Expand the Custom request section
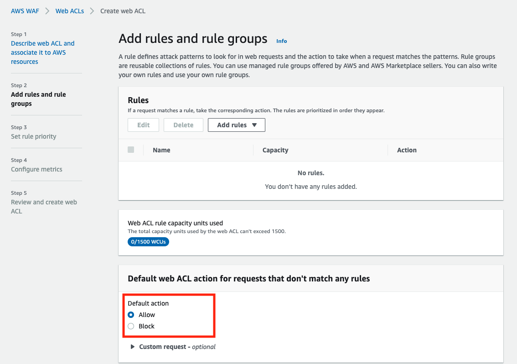Viewport: 517px width, 364px height. (x=133, y=347)
